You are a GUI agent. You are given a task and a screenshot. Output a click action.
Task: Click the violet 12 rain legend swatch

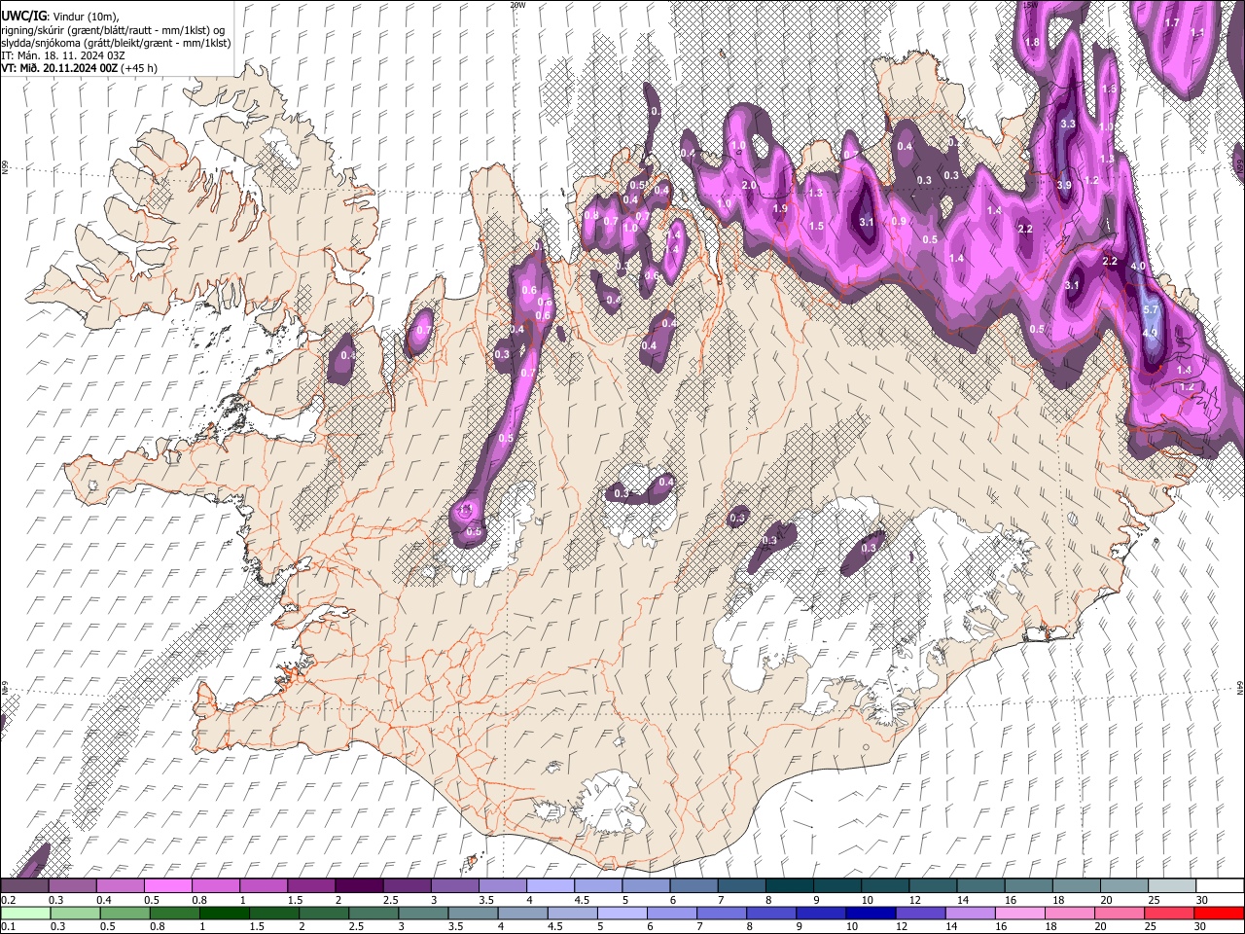919,913
